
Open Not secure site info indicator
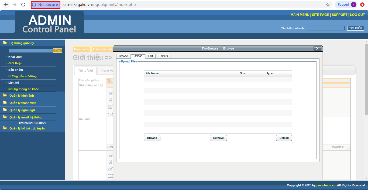(x=45, y=5)
